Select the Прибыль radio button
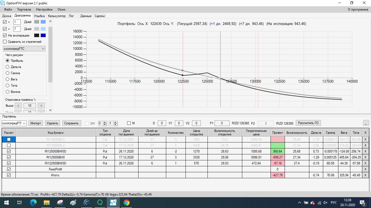 [x=7, y=61]
